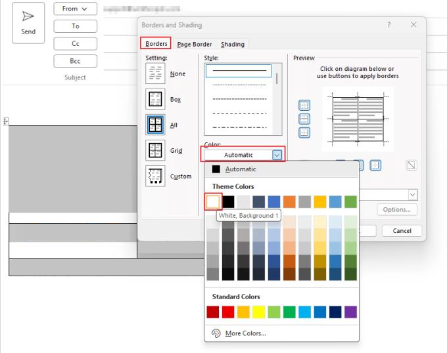The width and height of the screenshot is (447, 353).
Task: Toggle diagonal border preview button
Action: point(412,165)
